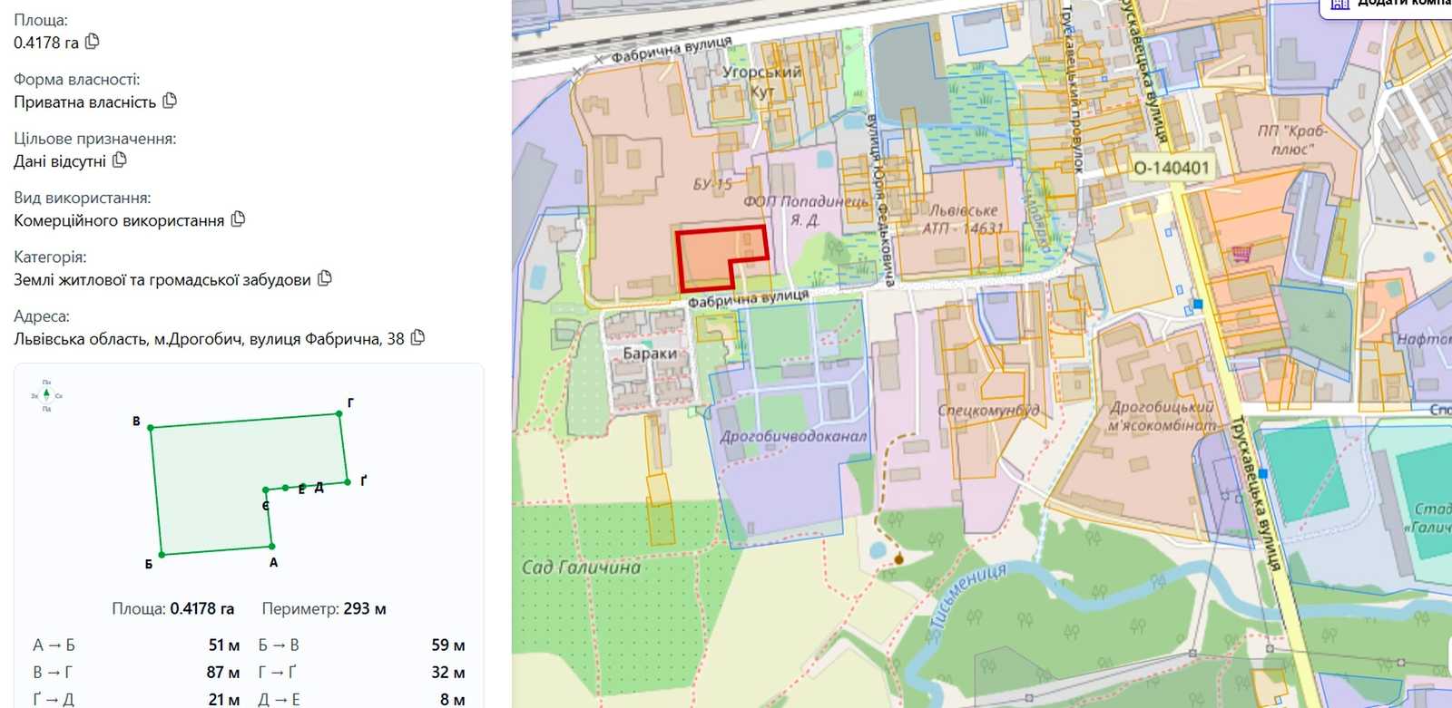The image size is (1452, 708).
Task: Click vertex Г on the parcel diagram
Action: click(339, 413)
